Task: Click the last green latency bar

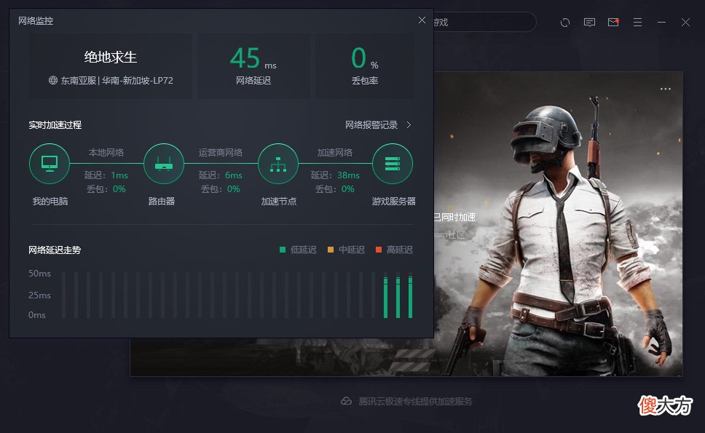Action: tap(410, 298)
